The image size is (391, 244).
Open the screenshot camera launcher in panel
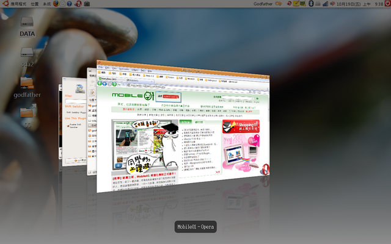tap(87, 4)
